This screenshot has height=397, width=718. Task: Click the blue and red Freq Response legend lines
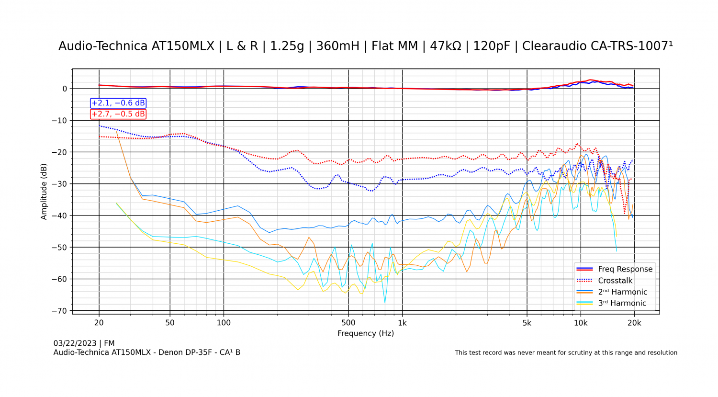tap(585, 269)
